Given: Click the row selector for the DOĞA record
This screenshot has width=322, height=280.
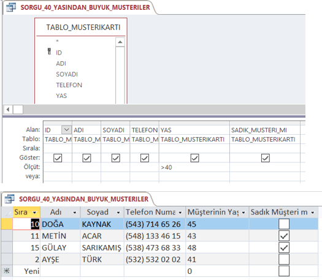Looking at the screenshot, I should [7, 224].
